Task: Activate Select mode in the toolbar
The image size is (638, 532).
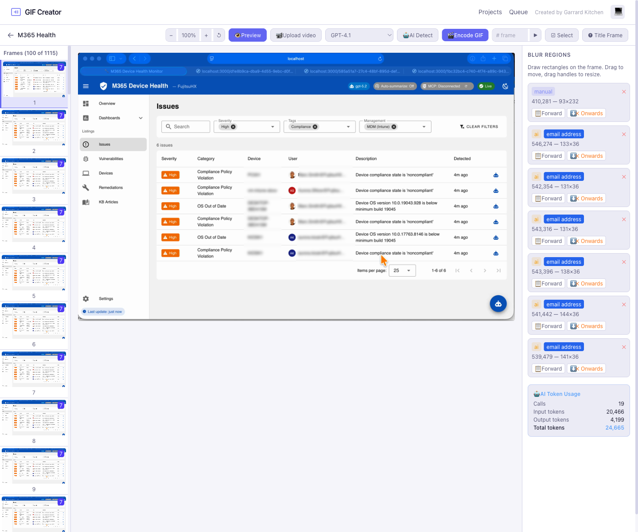Action: [x=561, y=35]
